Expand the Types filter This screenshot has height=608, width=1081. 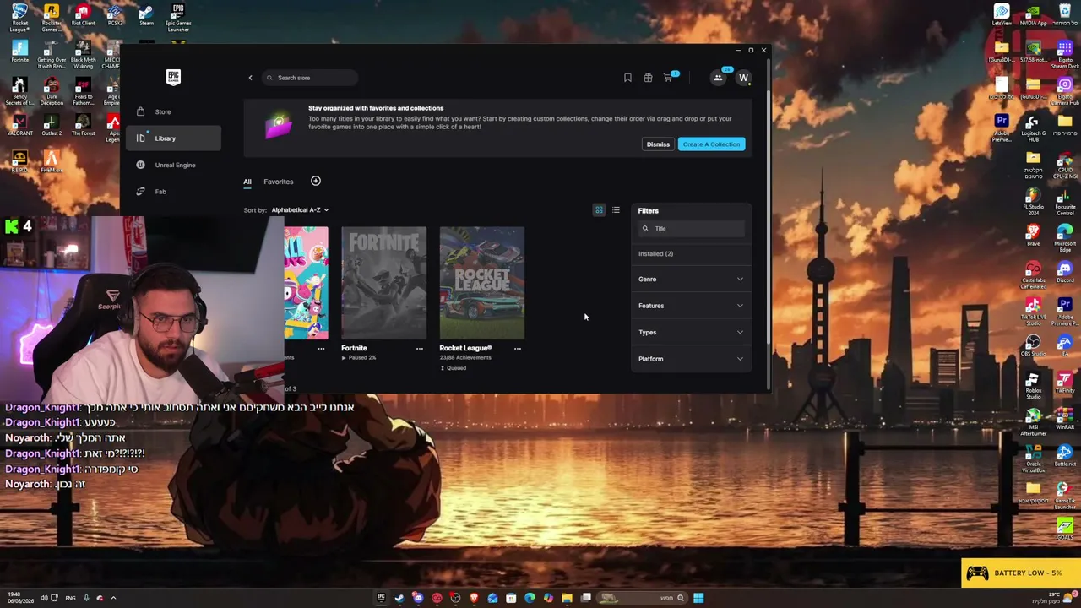tap(691, 332)
